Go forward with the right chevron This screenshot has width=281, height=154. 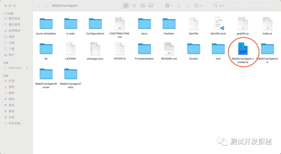[47, 6]
